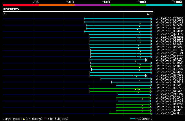Select the UniRef100_Q8YV85 label
Image resolution: width=185 pixels, height=121 pixels.
(x=169, y=104)
